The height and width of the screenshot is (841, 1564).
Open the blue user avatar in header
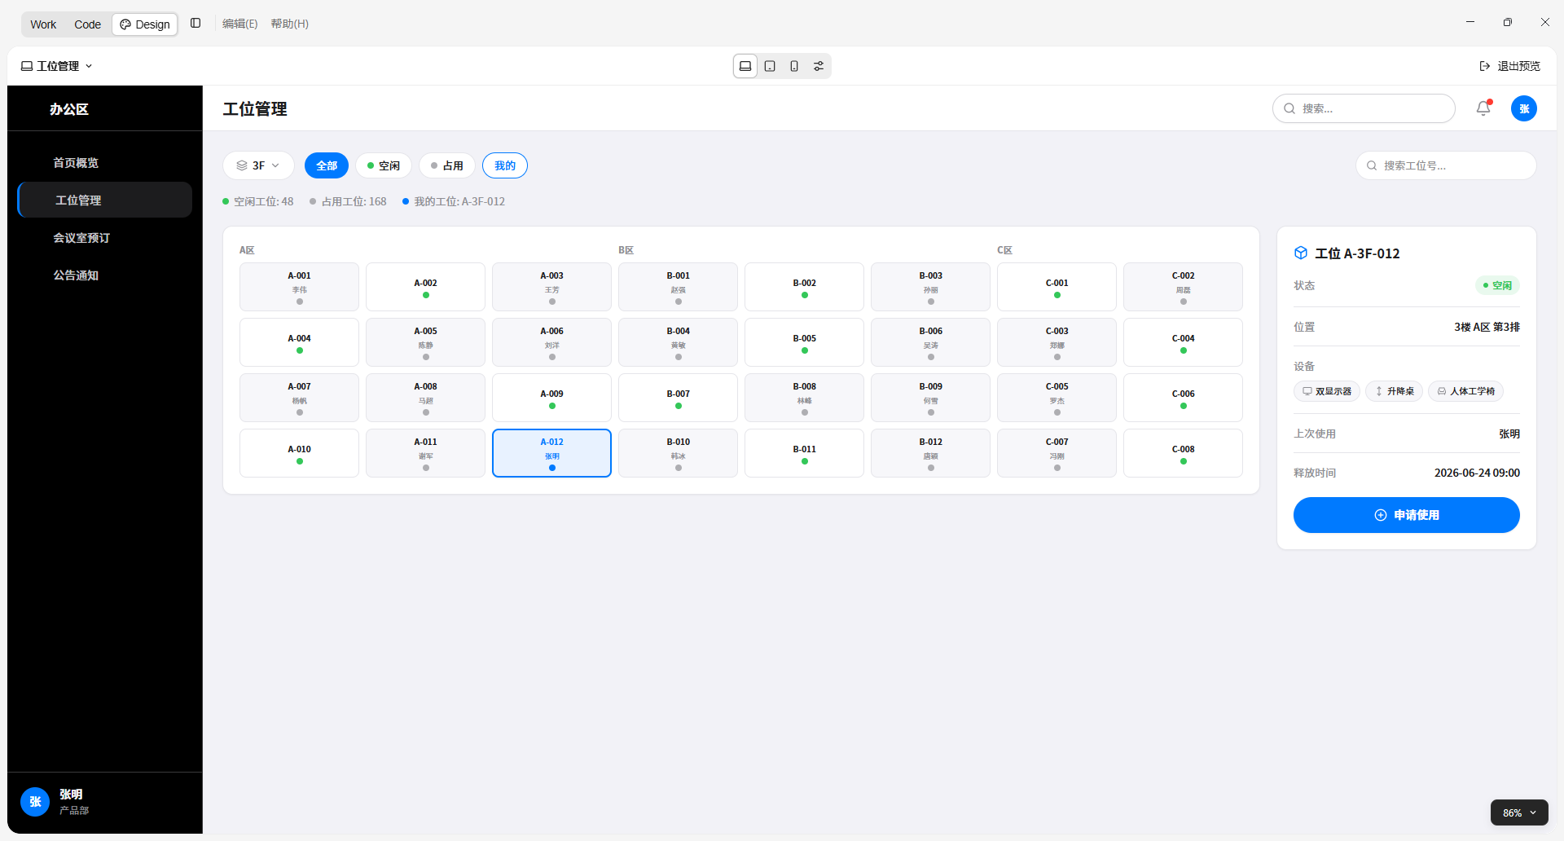coord(1523,108)
